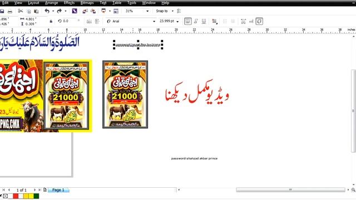Toggle bold formatting button

coord(188,21)
